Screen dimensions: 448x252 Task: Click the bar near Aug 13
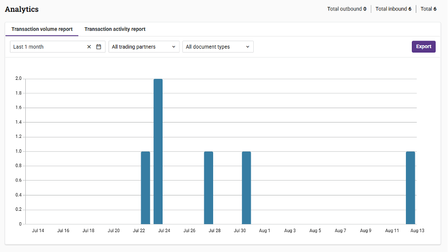410,188
